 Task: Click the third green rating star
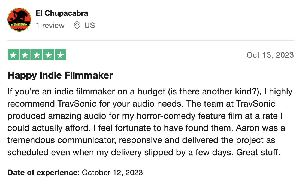(37, 55)
